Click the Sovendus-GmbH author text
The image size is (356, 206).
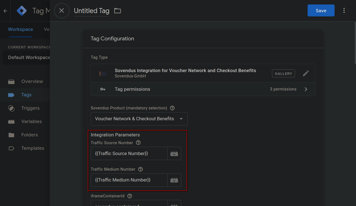(x=130, y=76)
